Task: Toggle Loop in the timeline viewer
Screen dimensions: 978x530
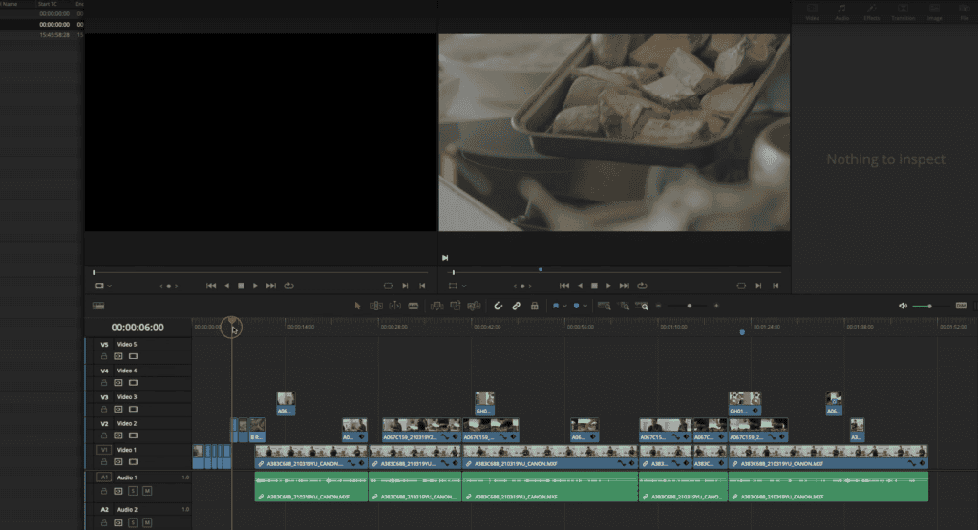Action: pos(642,286)
